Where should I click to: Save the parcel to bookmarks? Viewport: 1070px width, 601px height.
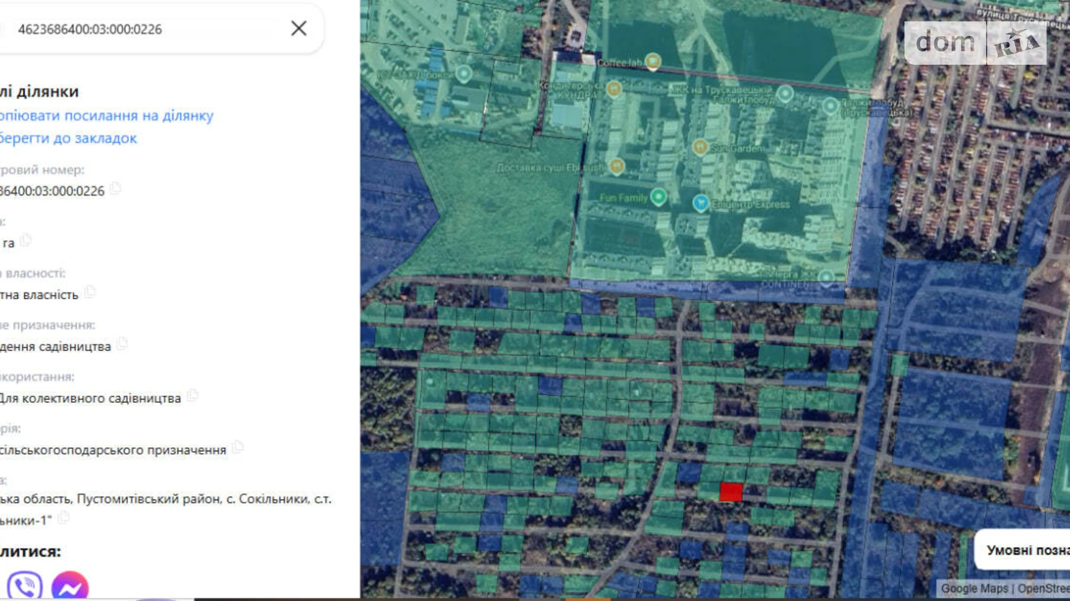[68, 138]
